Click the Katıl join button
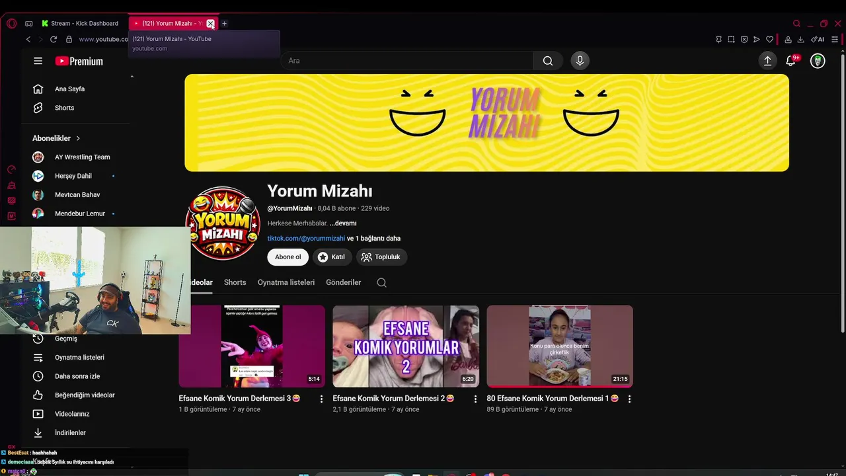This screenshot has height=476, width=846. pyautogui.click(x=332, y=257)
